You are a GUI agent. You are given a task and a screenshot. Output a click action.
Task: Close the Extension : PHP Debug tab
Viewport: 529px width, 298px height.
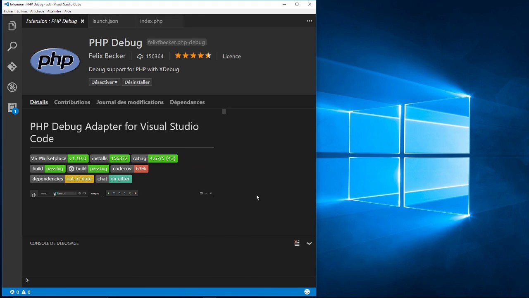(82, 21)
